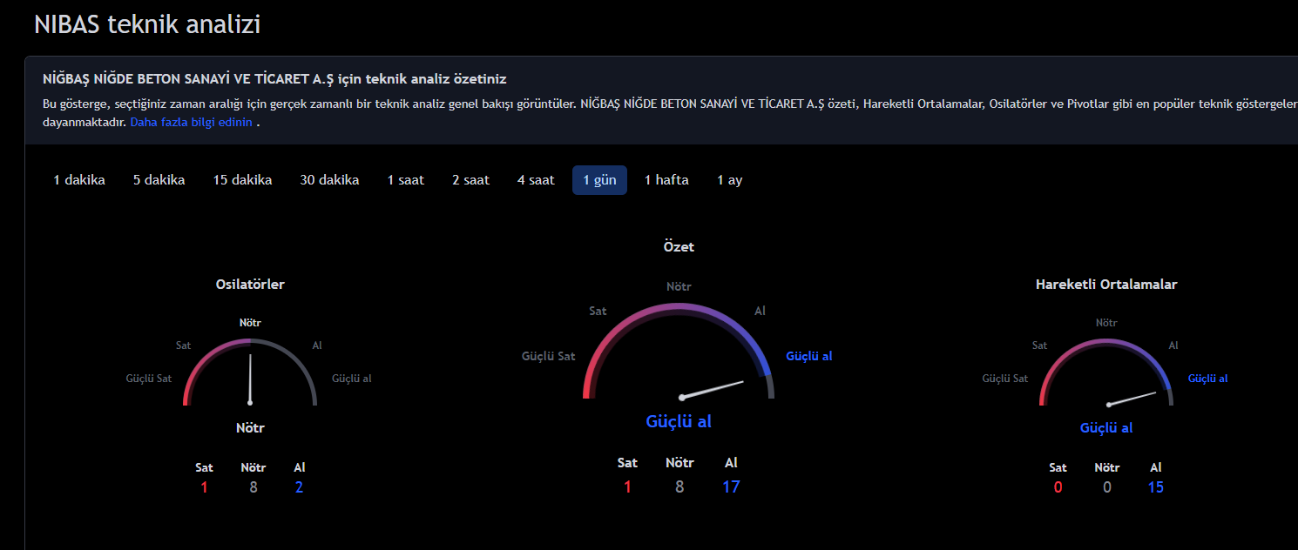Viewport: 1298px width, 550px height.
Task: Switch to the 1 dakika interval tab
Action: click(x=79, y=180)
